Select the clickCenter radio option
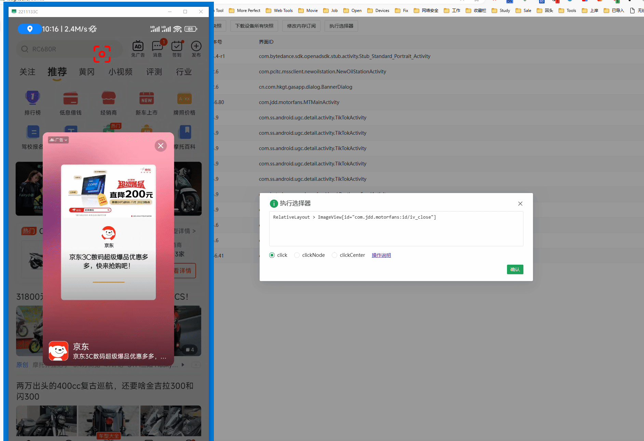644x441 pixels. (x=334, y=255)
